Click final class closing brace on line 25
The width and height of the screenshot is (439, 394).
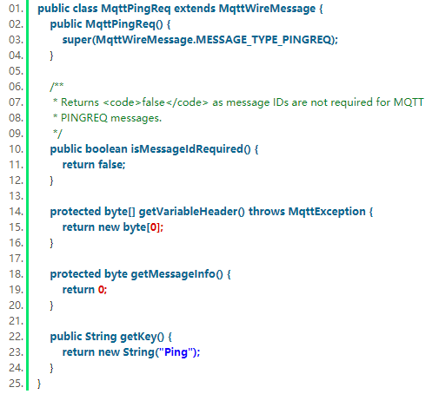(39, 384)
